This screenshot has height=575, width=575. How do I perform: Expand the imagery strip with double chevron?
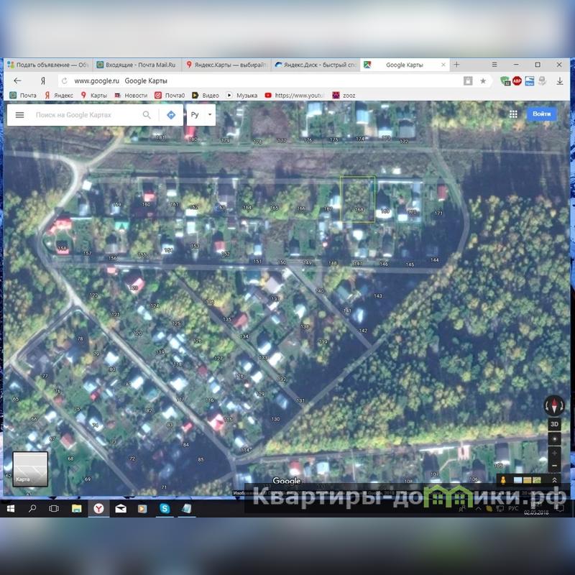(x=554, y=479)
